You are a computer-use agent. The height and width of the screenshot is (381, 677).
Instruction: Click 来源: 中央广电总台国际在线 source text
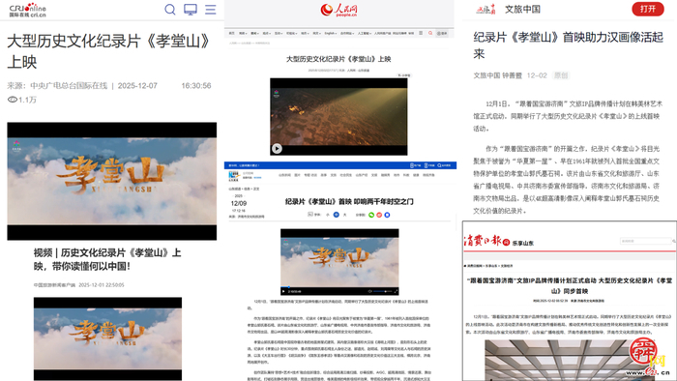[57, 86]
